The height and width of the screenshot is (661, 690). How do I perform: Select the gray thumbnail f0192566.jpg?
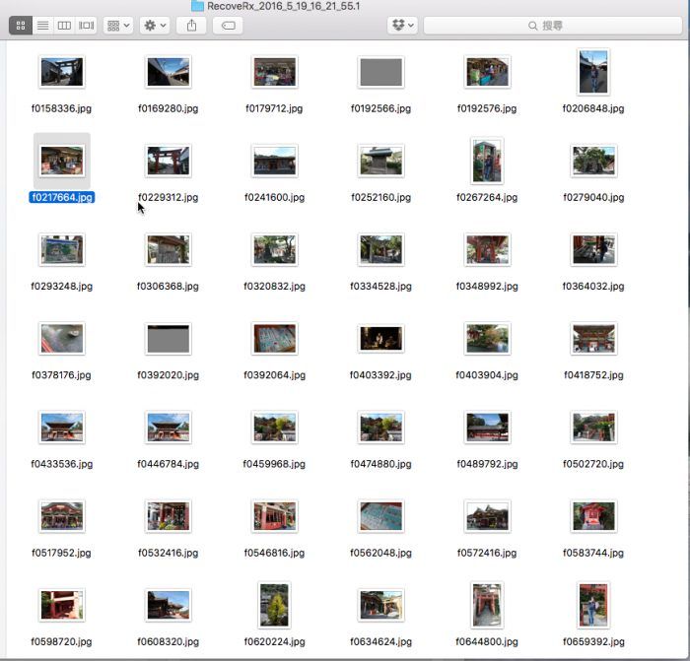[x=381, y=72]
